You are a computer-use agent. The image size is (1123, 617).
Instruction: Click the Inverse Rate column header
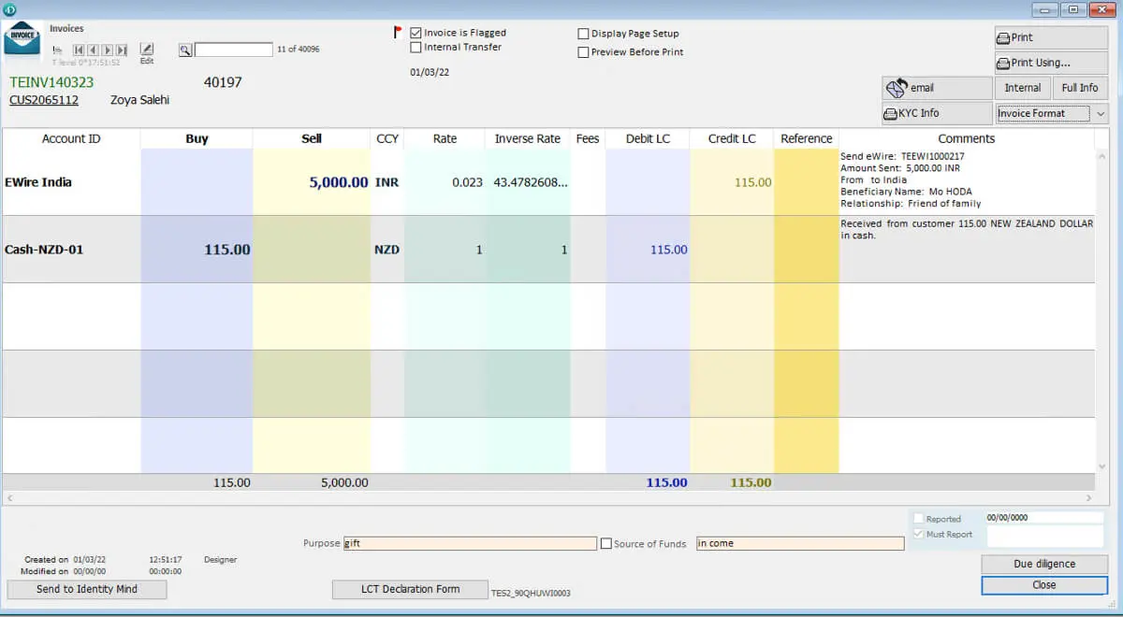pos(527,138)
